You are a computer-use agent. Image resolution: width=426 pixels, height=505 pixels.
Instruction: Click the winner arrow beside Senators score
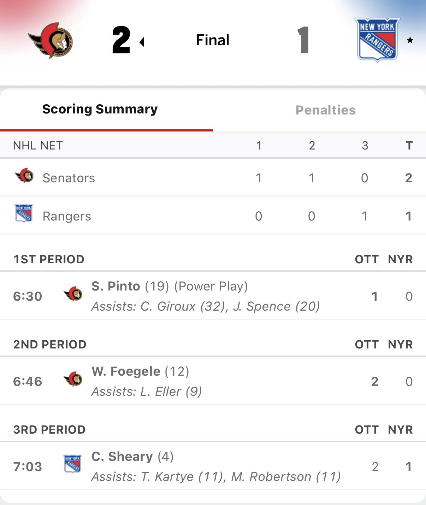pos(142,42)
